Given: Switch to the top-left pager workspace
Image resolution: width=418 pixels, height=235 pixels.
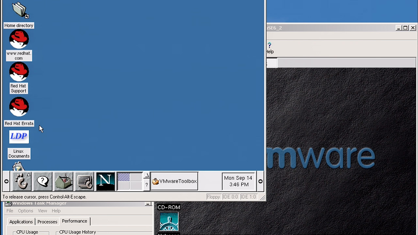Looking at the screenshot, I should [123, 177].
